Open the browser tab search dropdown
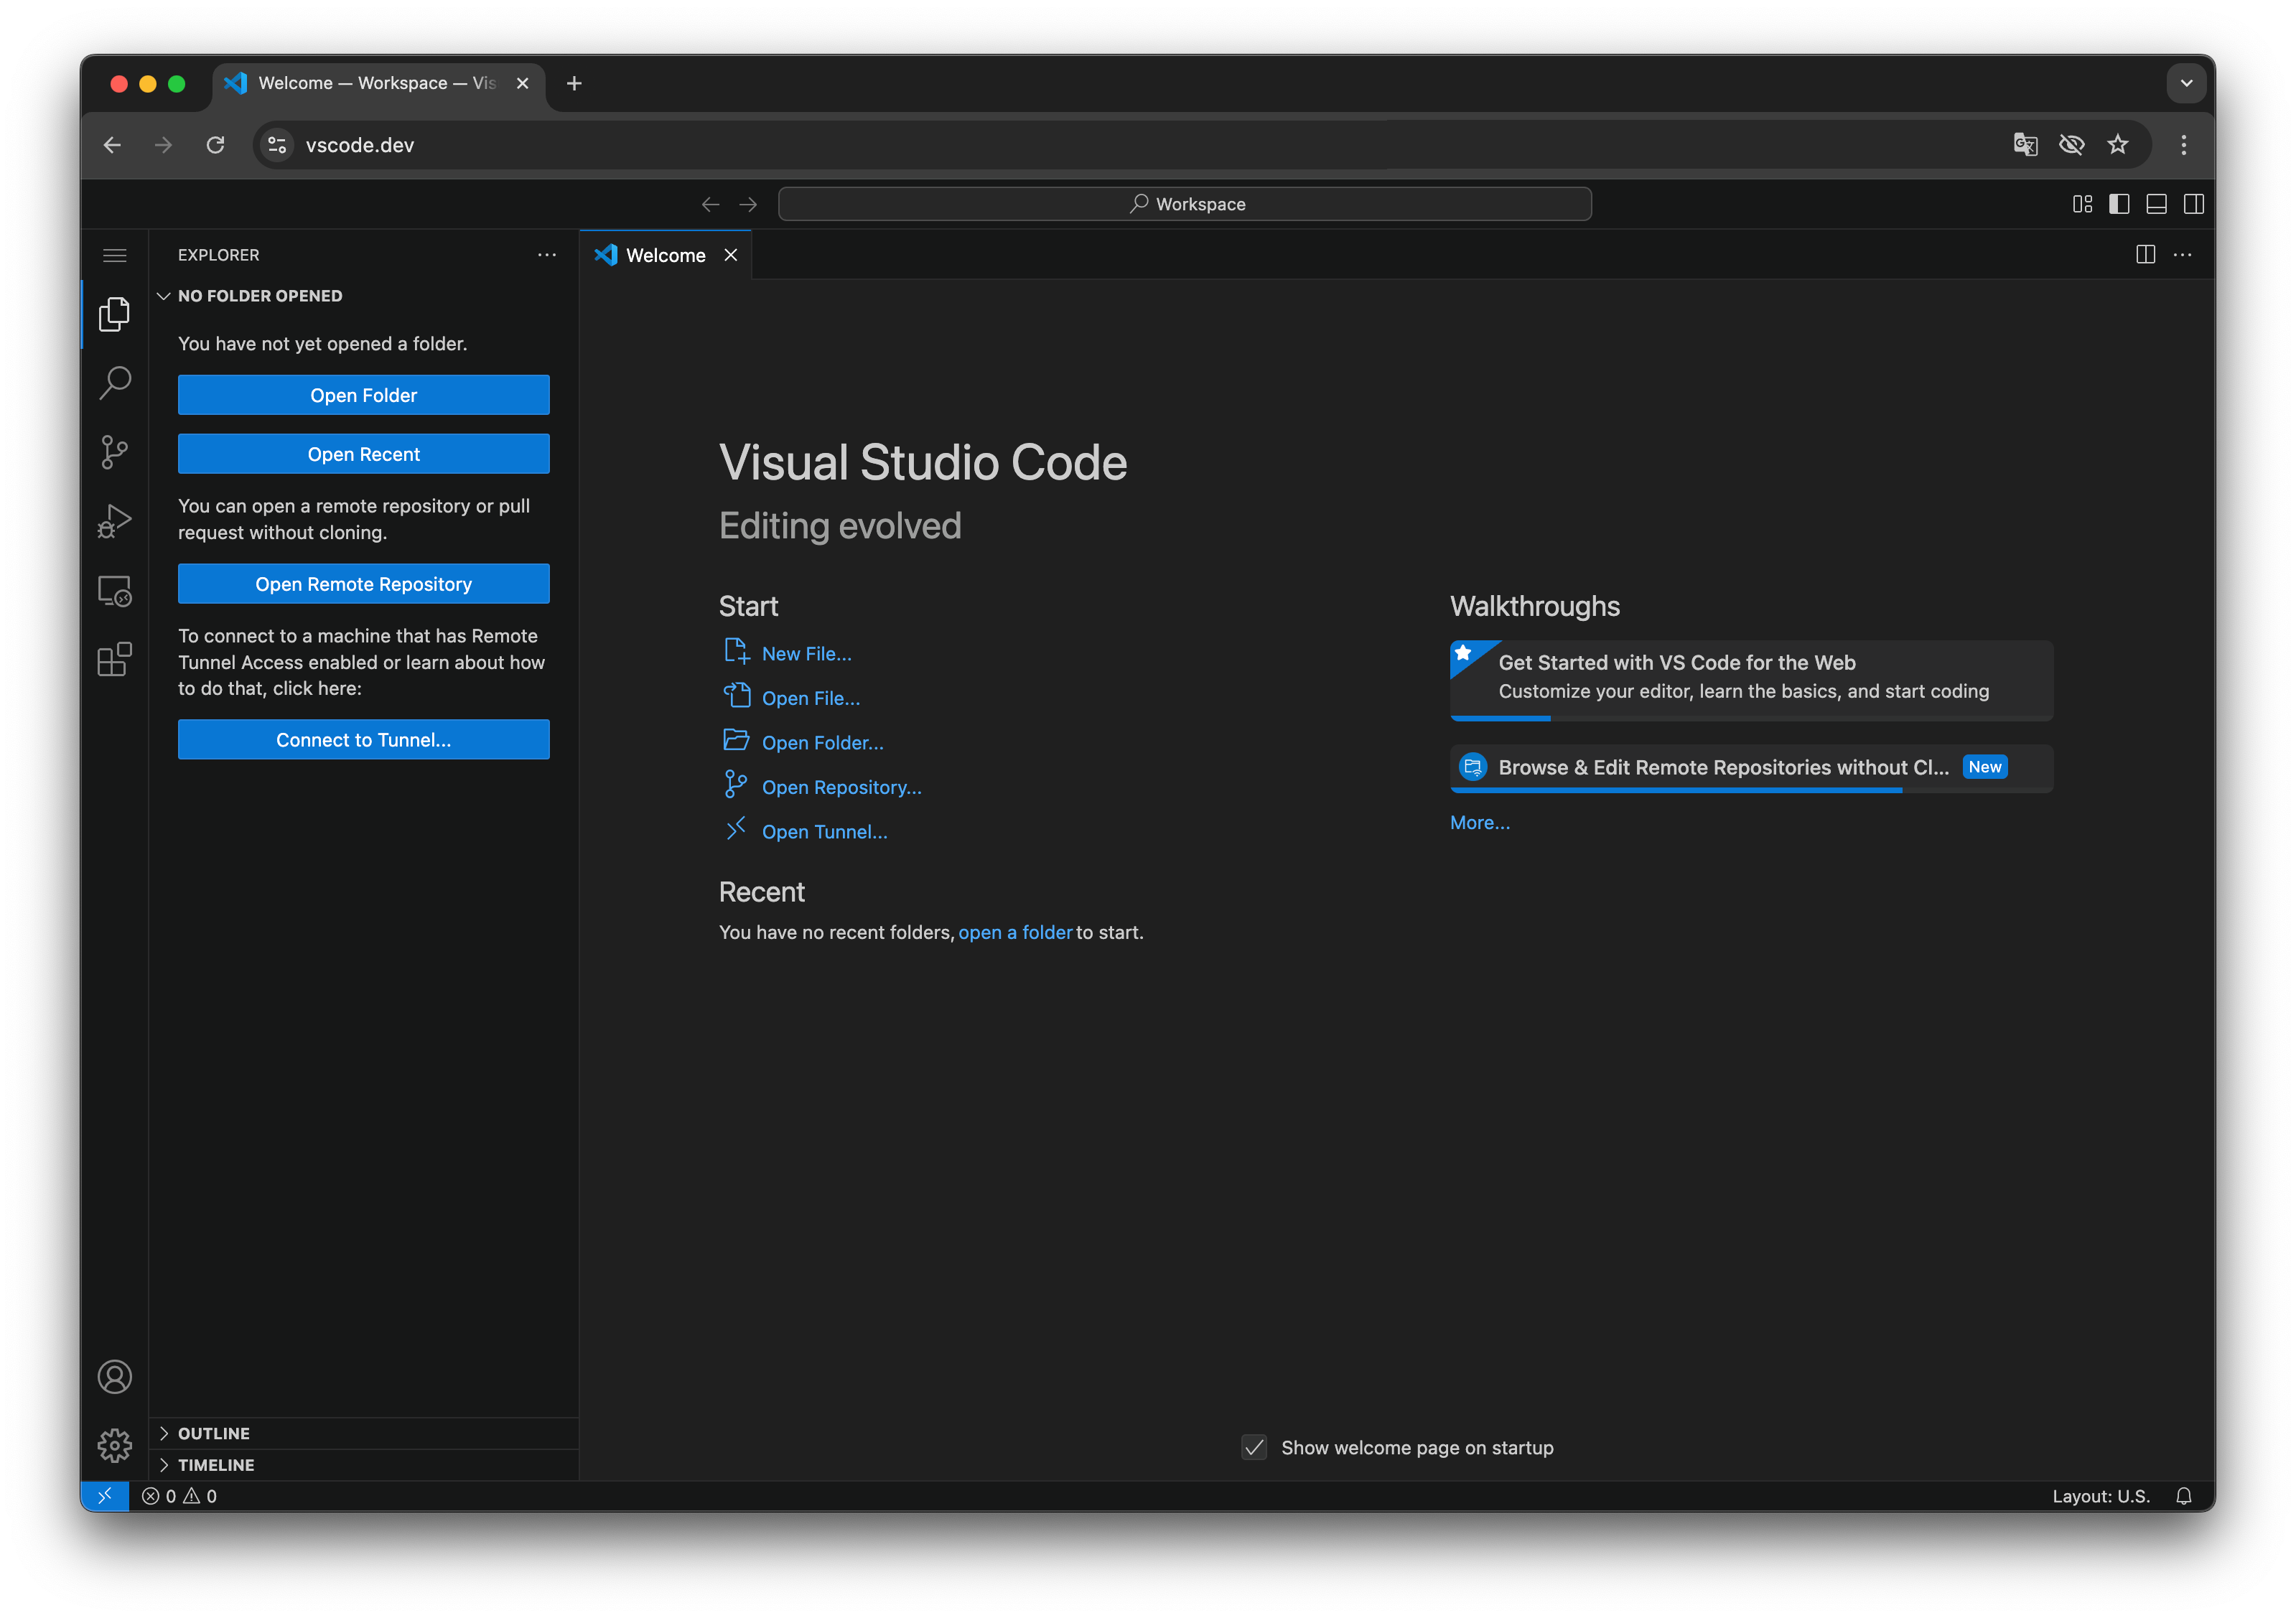The height and width of the screenshot is (1618, 2296). [x=2186, y=83]
